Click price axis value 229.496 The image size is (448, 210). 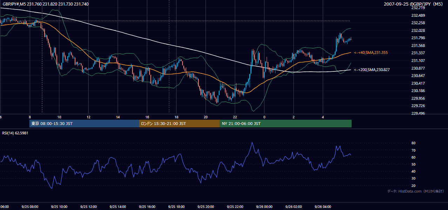[x=418, y=113]
